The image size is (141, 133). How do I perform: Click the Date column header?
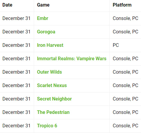tap(7, 5)
